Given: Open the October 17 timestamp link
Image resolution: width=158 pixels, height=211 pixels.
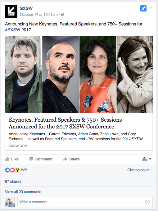Looking at the screenshot, I should [x=39, y=15].
